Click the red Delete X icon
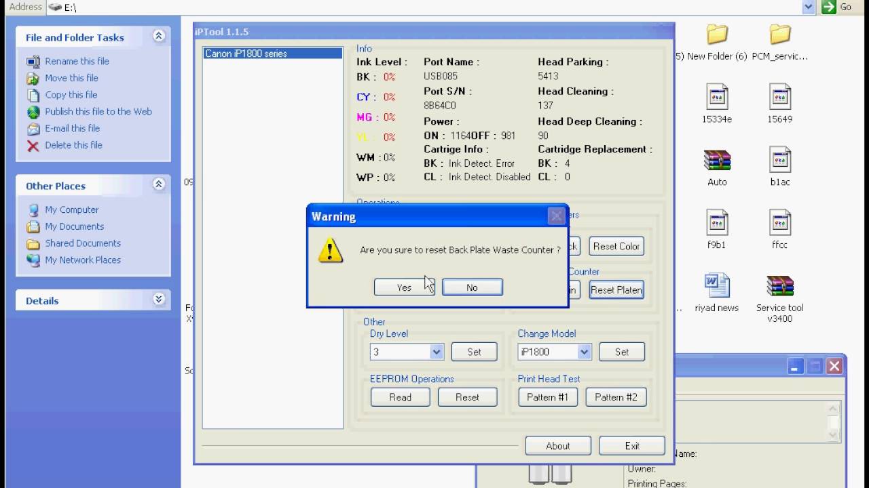 33,146
